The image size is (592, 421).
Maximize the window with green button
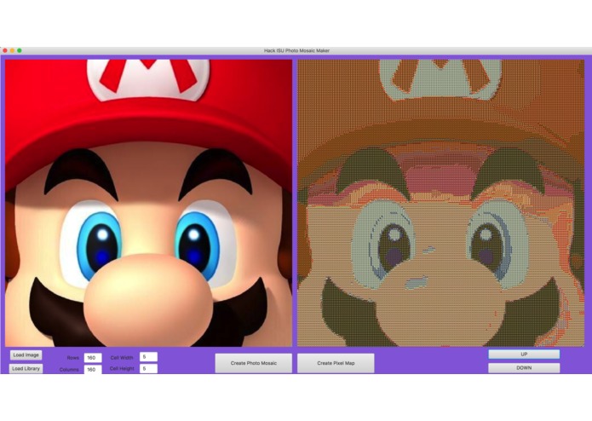(x=20, y=50)
